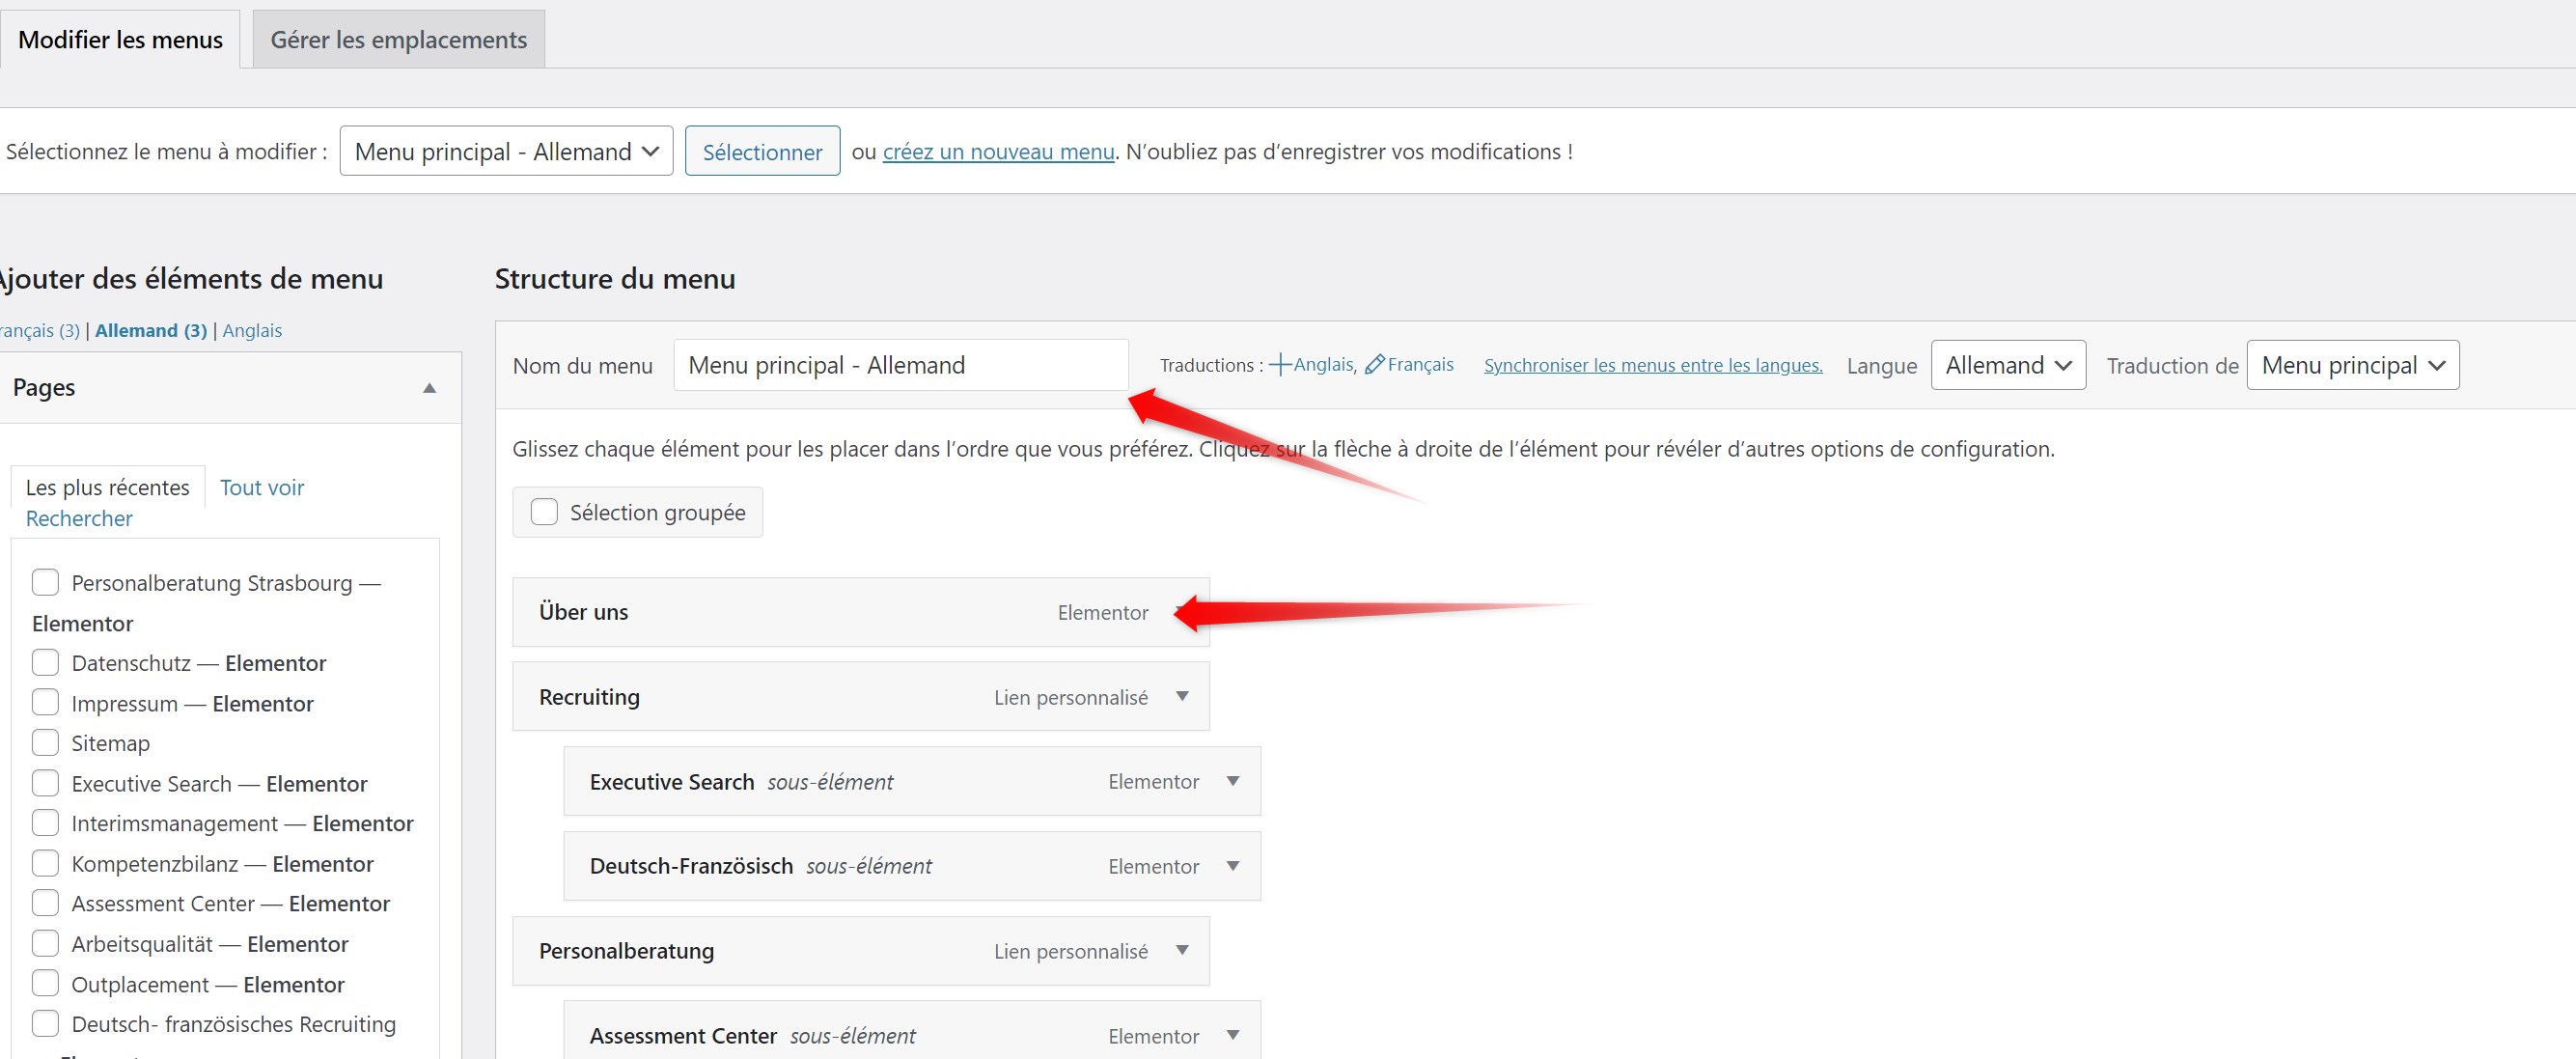This screenshot has width=2576, height=1059.
Task: Tick the Arbeitsqualität page checkbox
Action: coord(45,943)
